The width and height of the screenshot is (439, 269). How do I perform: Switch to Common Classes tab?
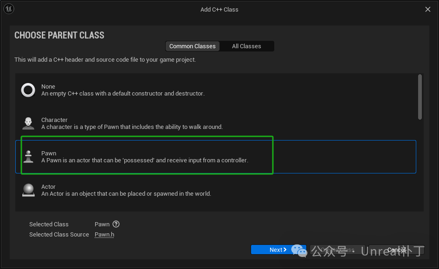pos(192,46)
